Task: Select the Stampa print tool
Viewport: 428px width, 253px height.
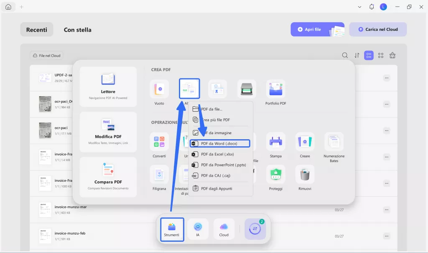Action: click(276, 142)
